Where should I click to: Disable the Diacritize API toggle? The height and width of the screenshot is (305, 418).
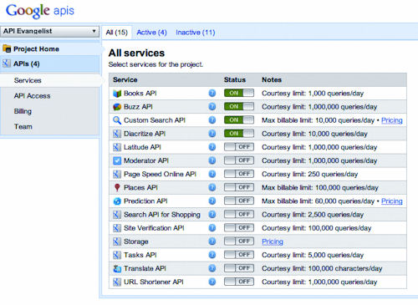(x=239, y=134)
